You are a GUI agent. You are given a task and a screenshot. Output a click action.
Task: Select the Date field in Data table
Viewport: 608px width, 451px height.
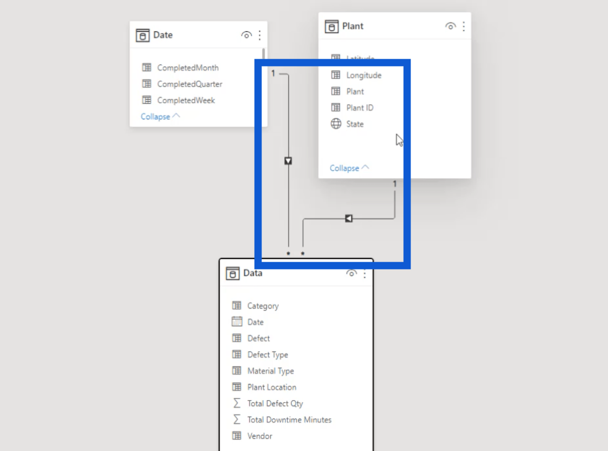pos(255,322)
